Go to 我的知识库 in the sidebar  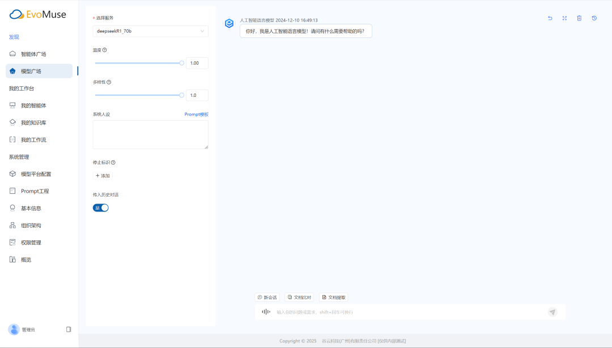tap(33, 122)
